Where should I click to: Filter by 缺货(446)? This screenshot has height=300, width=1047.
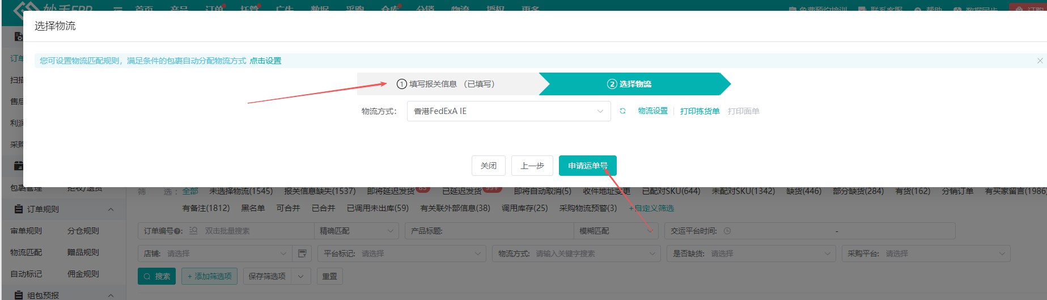tap(804, 191)
